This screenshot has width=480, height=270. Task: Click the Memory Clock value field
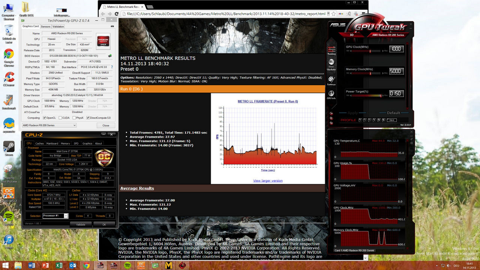click(x=396, y=70)
